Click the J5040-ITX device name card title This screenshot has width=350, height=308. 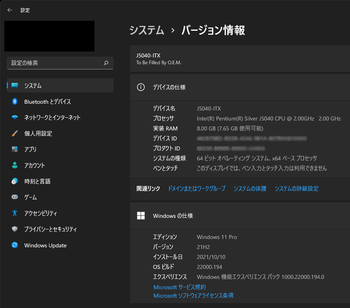pyautogui.click(x=148, y=55)
